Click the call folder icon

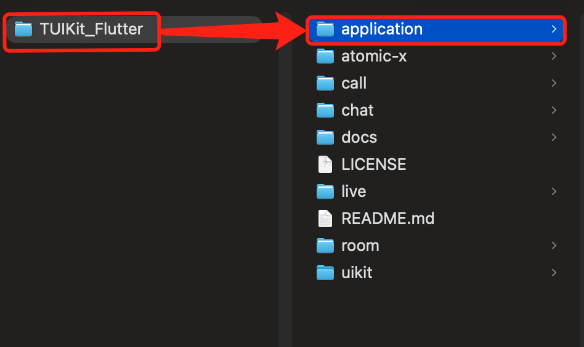pos(325,83)
